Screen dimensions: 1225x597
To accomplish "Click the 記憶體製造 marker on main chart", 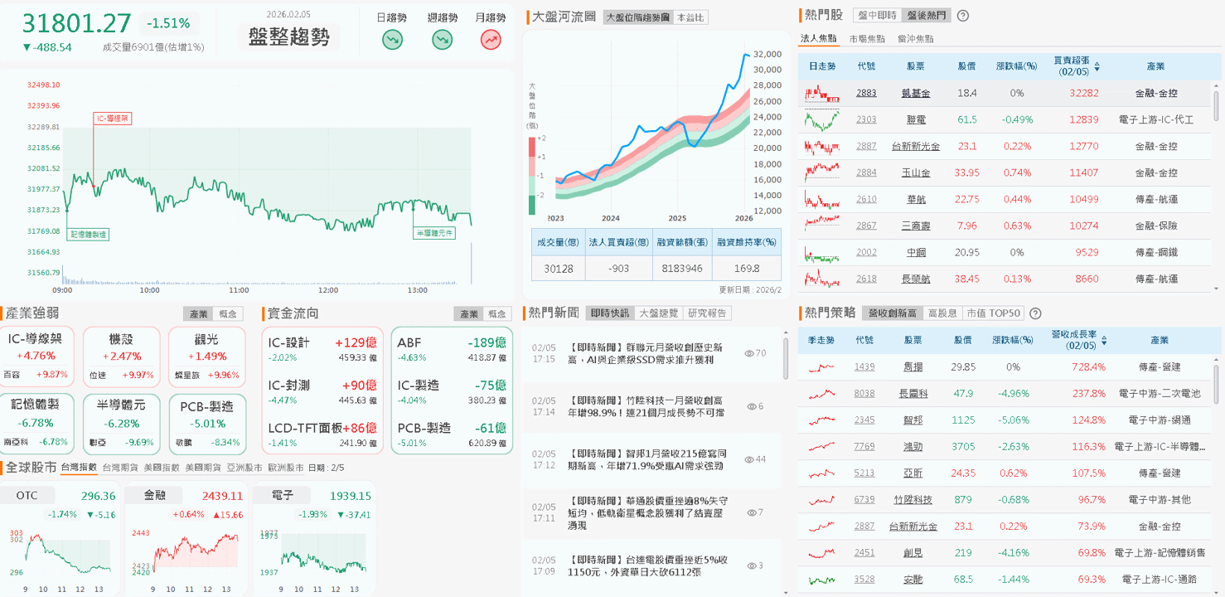I will pyautogui.click(x=87, y=235).
